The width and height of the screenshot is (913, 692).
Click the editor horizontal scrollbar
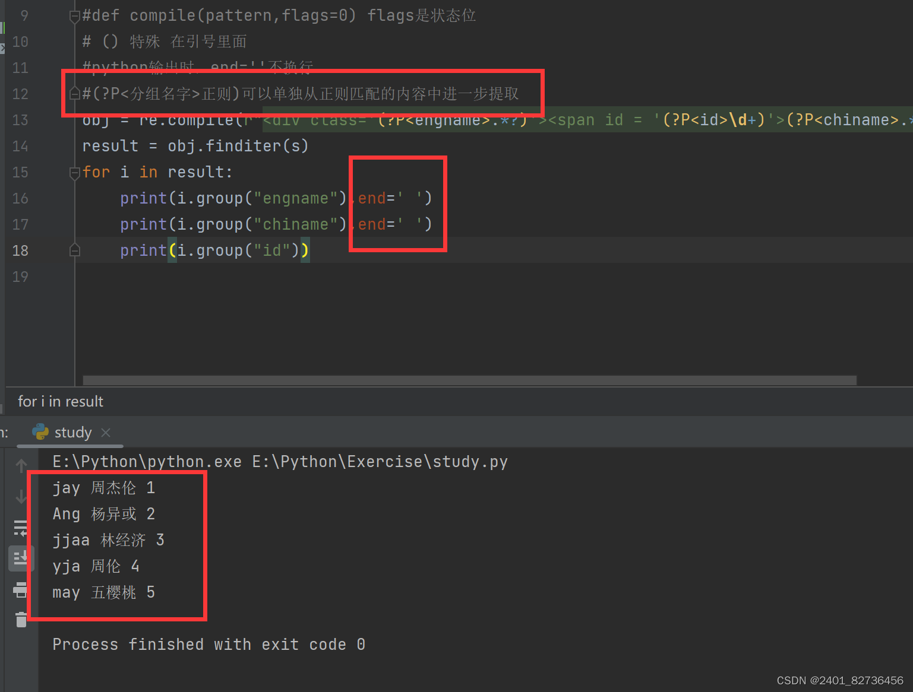(x=469, y=380)
